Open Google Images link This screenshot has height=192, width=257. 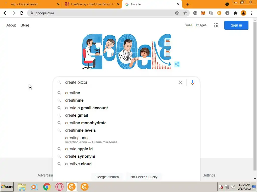(201, 25)
